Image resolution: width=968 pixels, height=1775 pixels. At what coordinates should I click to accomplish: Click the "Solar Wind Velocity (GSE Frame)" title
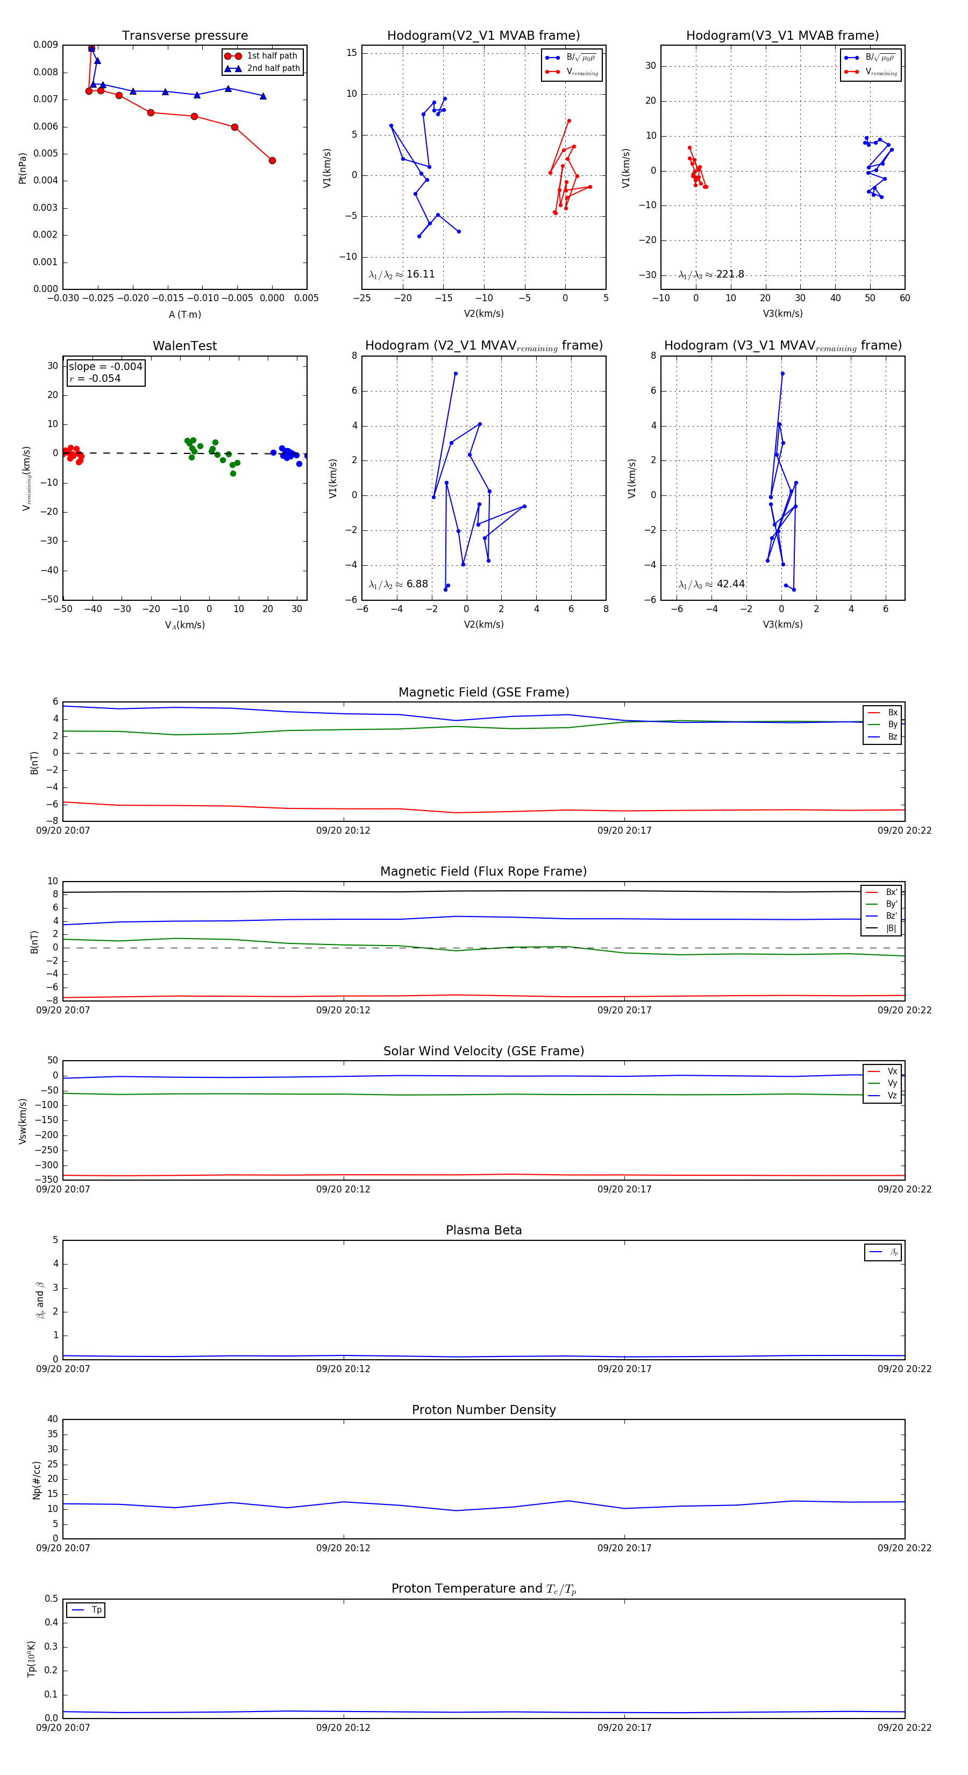(483, 1051)
